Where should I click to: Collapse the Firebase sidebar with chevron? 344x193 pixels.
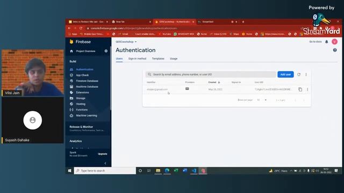click(105, 163)
